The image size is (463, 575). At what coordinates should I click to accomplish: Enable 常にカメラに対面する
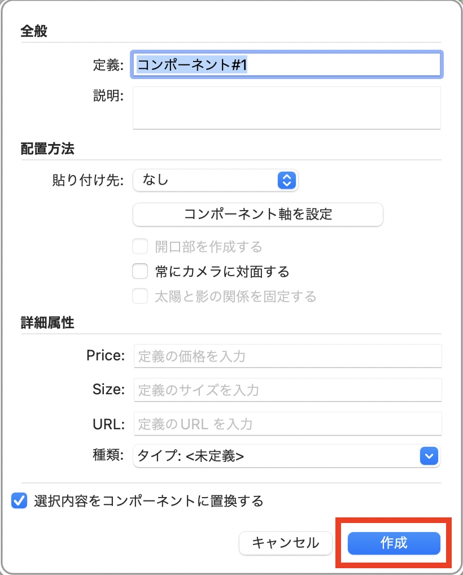(x=139, y=271)
